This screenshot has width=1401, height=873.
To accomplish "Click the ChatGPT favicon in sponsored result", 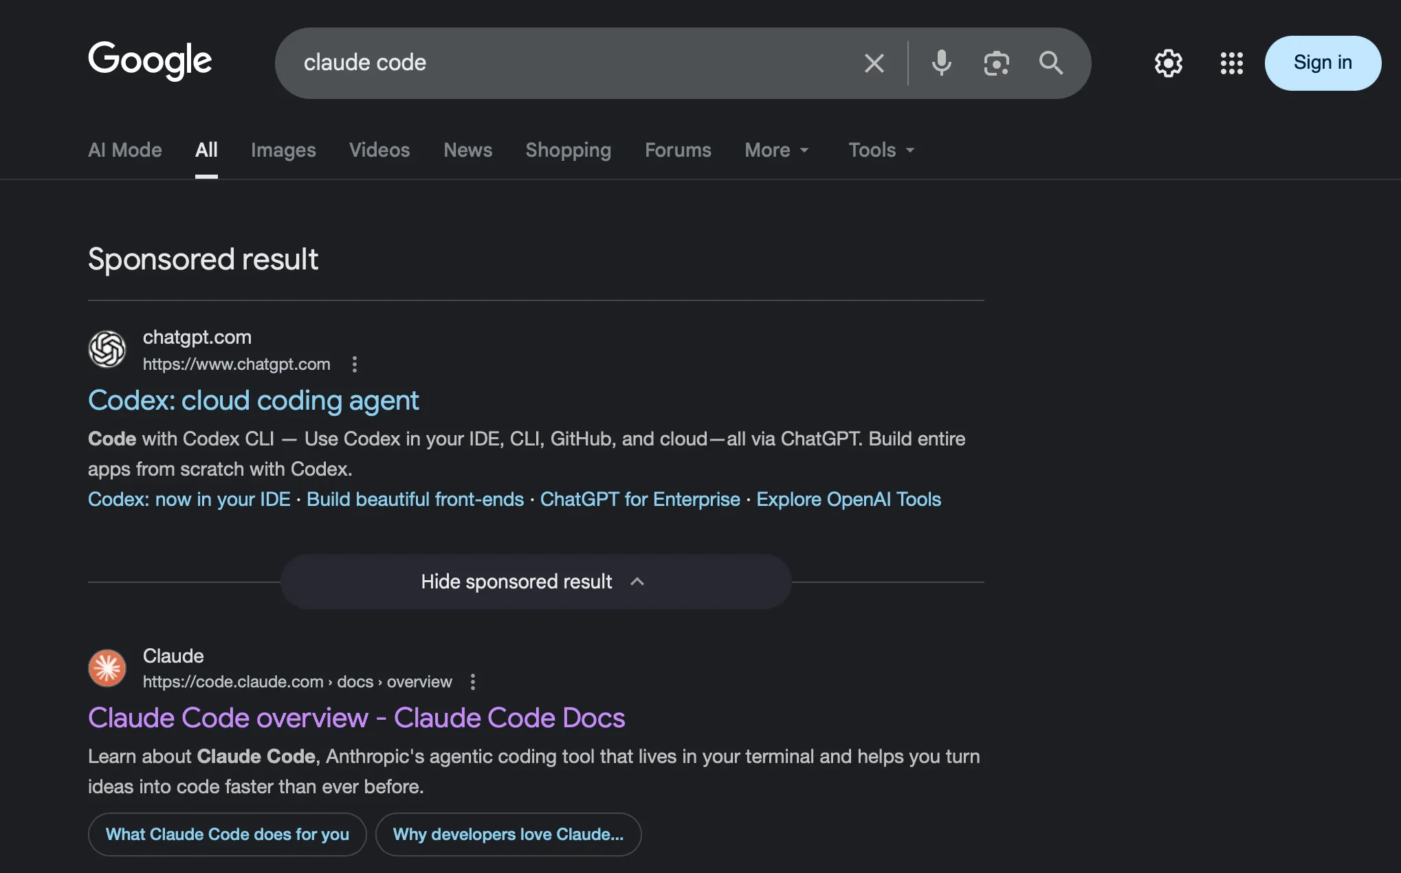I will click(x=107, y=349).
